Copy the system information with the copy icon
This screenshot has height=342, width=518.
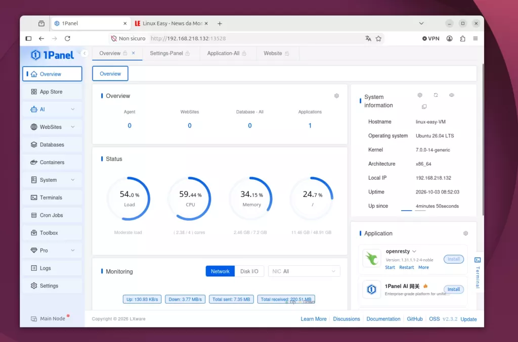tap(424, 107)
